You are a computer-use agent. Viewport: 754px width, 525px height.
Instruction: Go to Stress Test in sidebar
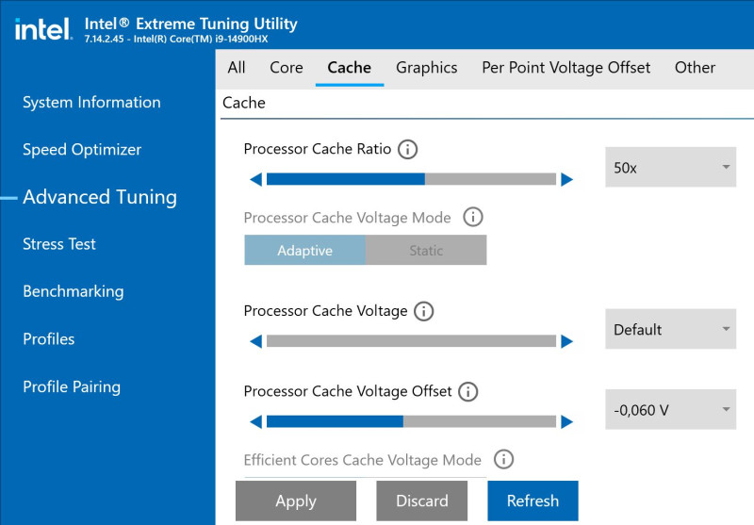click(x=59, y=244)
